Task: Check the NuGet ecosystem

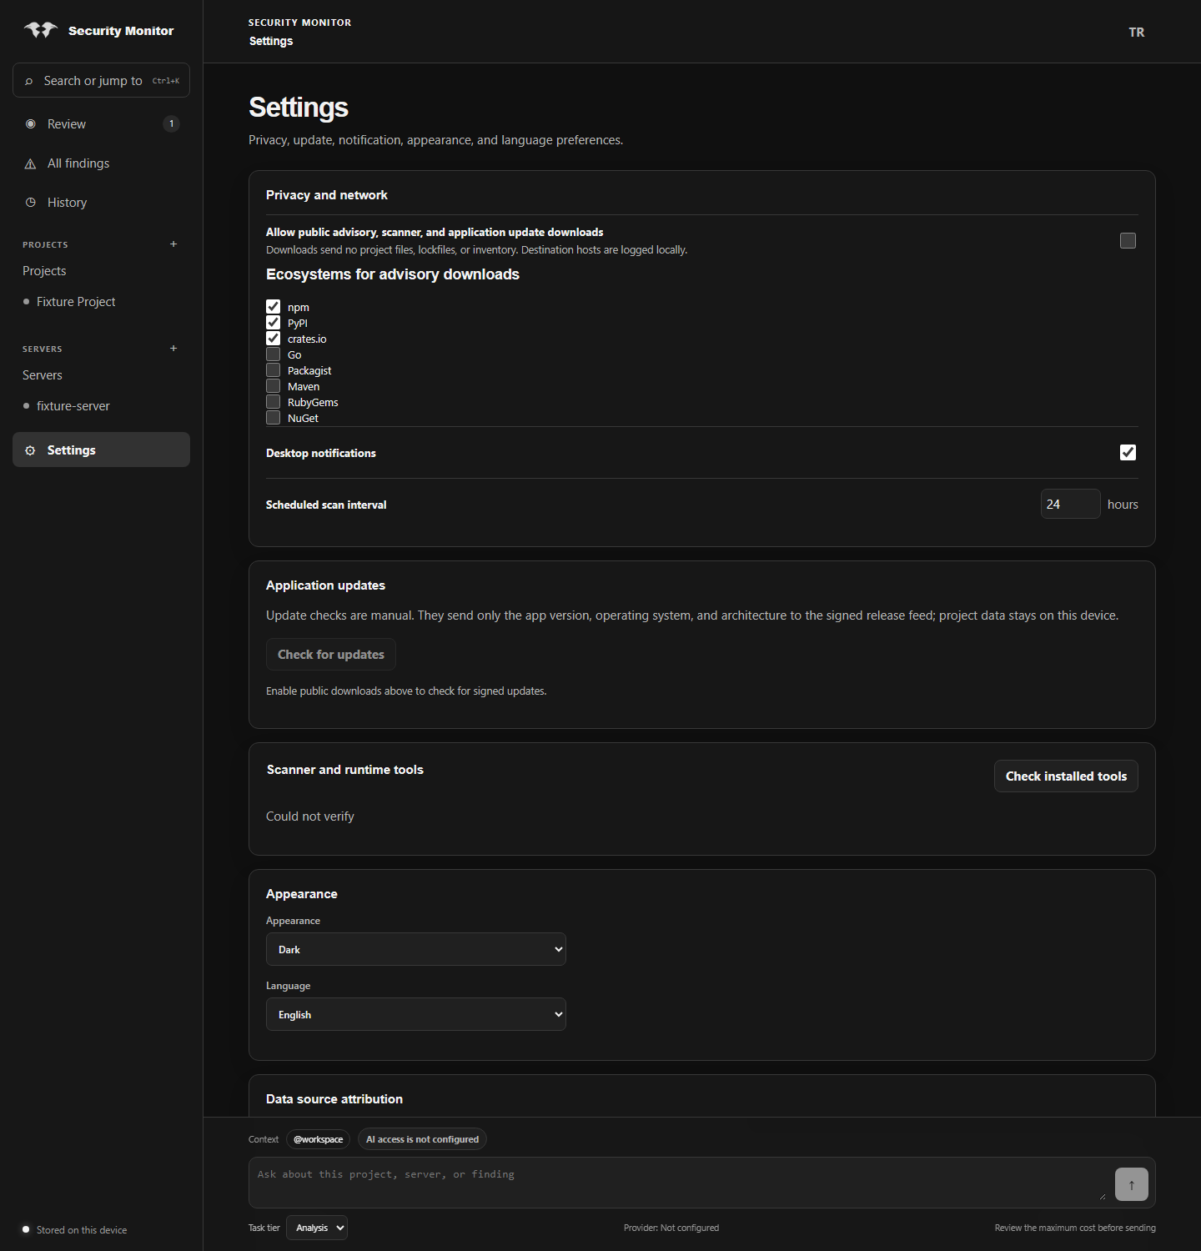Action: click(274, 418)
